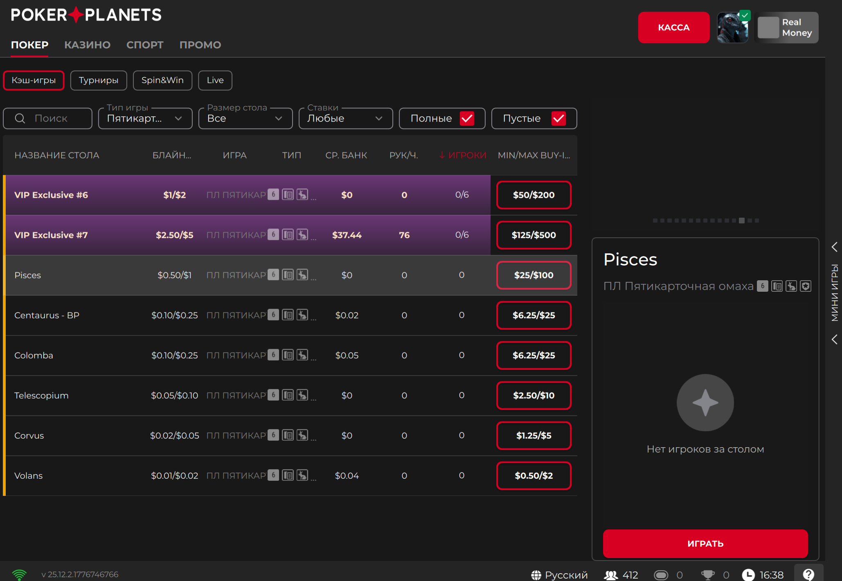Click the players online icon in status bar
The width and height of the screenshot is (842, 581).
click(611, 575)
